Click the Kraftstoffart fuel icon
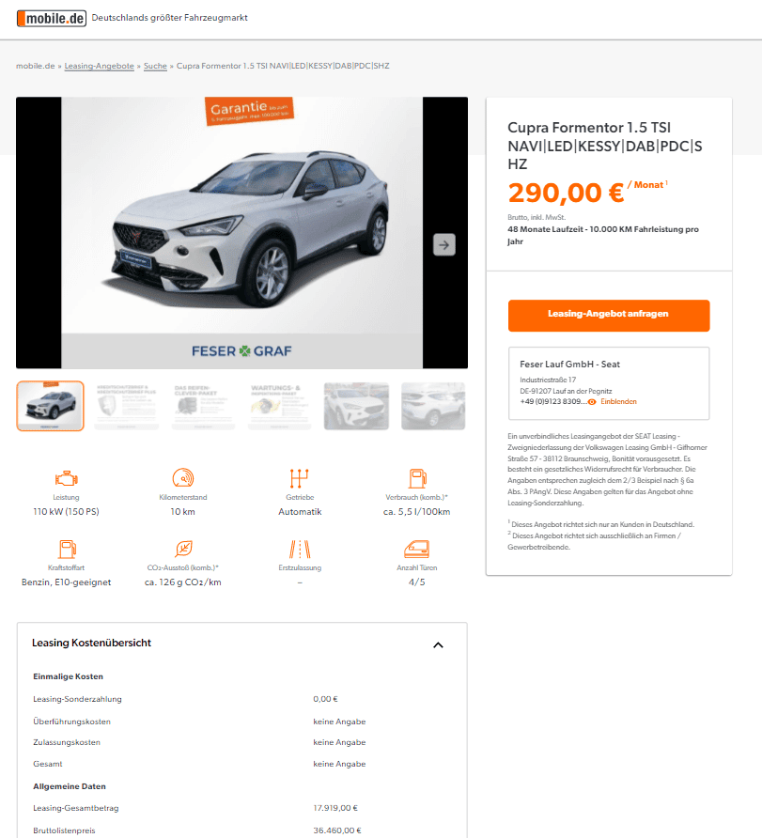The width and height of the screenshot is (762, 838). [x=68, y=549]
